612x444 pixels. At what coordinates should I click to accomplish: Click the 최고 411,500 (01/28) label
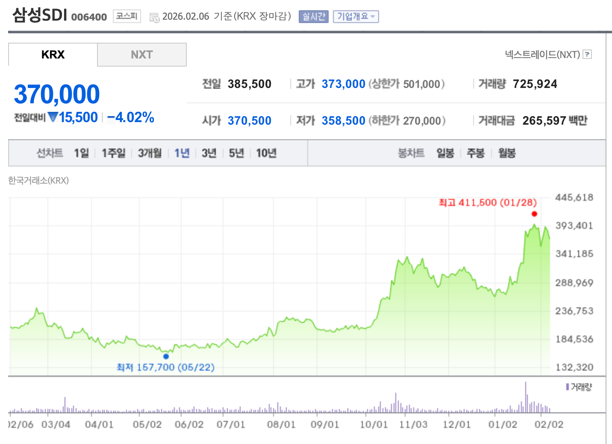[x=488, y=202]
